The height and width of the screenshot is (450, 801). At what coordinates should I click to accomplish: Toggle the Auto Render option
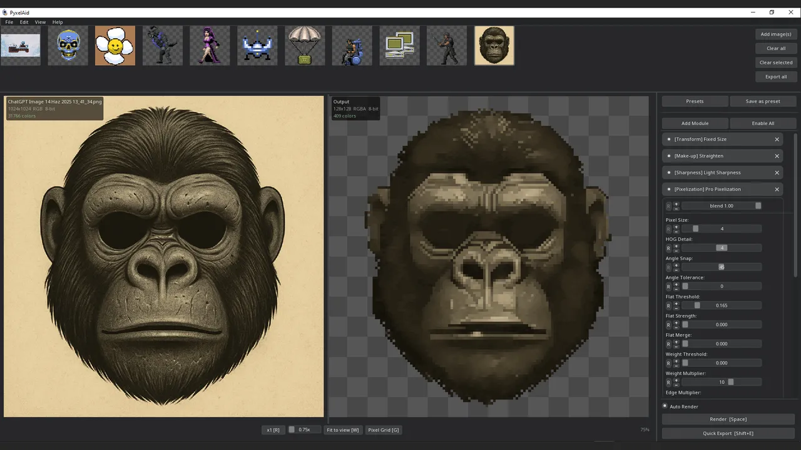click(x=665, y=406)
